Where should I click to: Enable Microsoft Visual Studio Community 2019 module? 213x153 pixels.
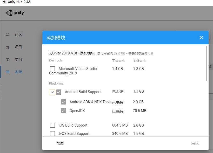tap(52, 68)
